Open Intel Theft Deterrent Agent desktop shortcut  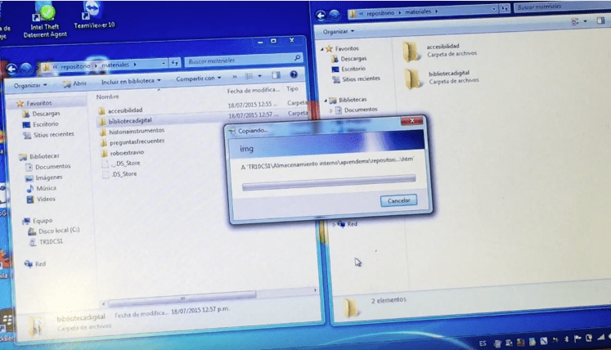click(45, 20)
